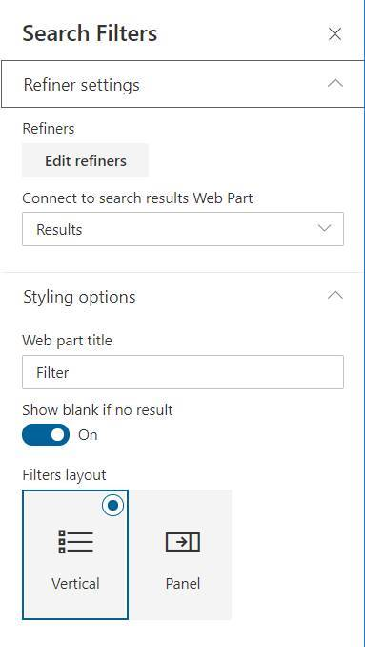Click the Web part title input field
The height and width of the screenshot is (647, 365).
tap(183, 372)
